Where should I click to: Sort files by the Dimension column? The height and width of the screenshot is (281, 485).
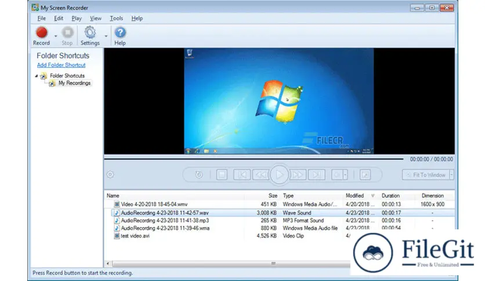pyautogui.click(x=432, y=196)
